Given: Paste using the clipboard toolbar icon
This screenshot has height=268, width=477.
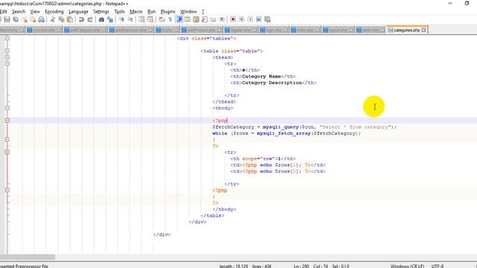Looking at the screenshot, I should 69,19.
